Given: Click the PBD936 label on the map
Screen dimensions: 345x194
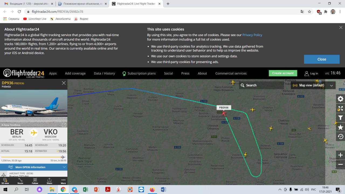Looking at the screenshot, I should click(x=224, y=108).
